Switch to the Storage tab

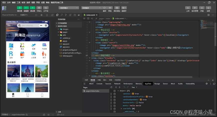click(x=157, y=84)
